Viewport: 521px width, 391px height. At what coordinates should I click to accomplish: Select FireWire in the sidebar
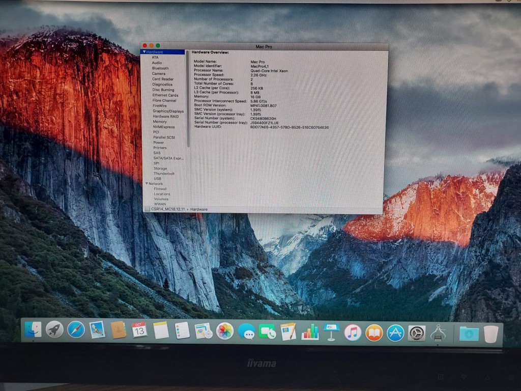click(x=160, y=106)
